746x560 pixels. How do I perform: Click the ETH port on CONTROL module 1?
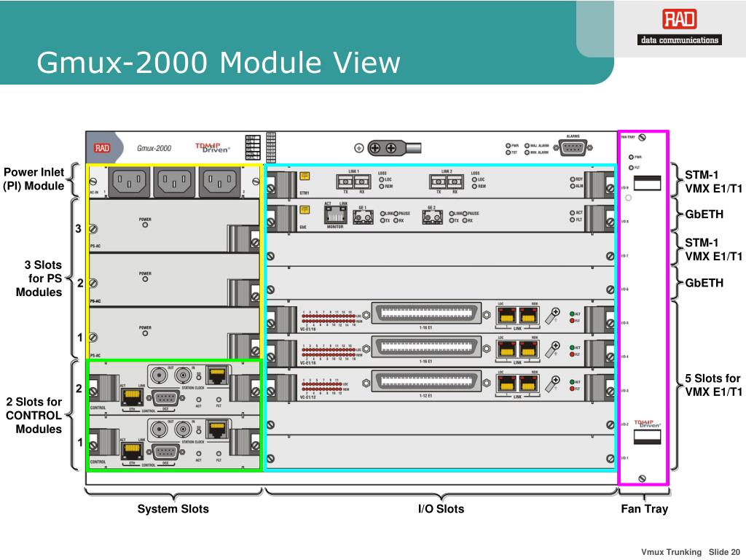pyautogui.click(x=133, y=451)
